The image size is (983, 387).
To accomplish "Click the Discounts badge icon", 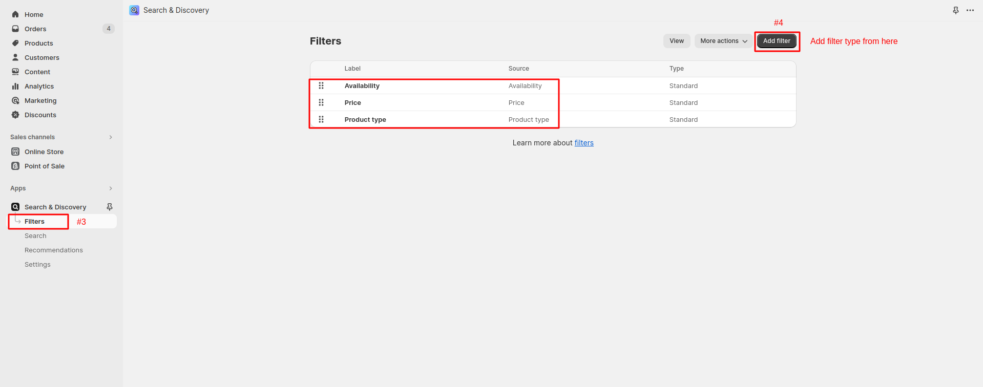I will point(15,115).
